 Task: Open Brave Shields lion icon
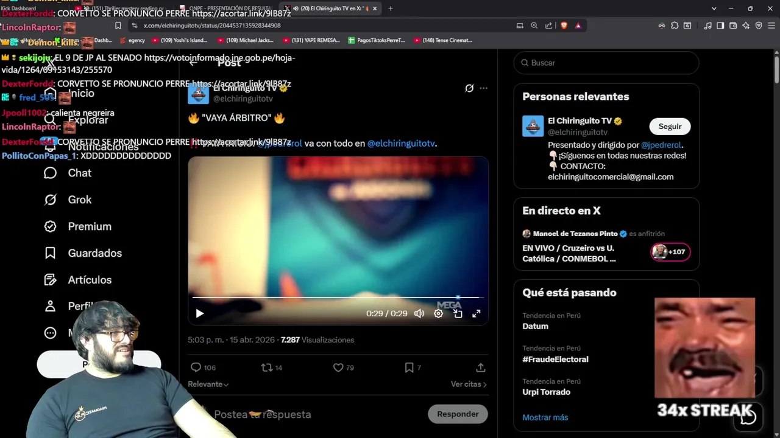pyautogui.click(x=564, y=26)
